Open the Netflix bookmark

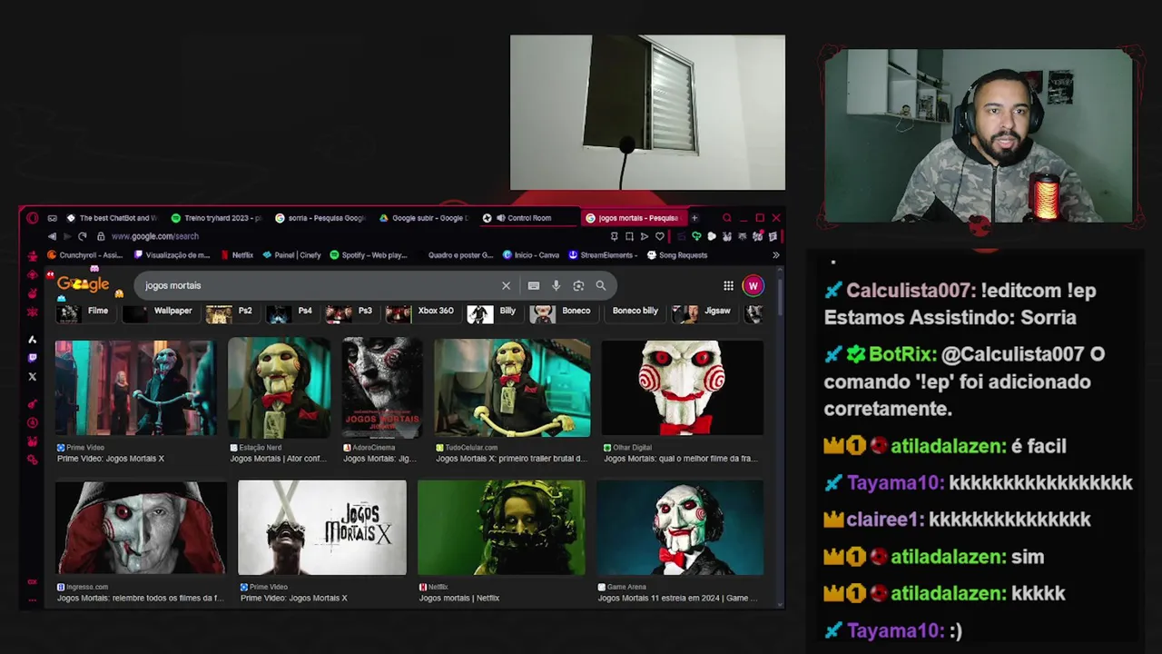[236, 255]
